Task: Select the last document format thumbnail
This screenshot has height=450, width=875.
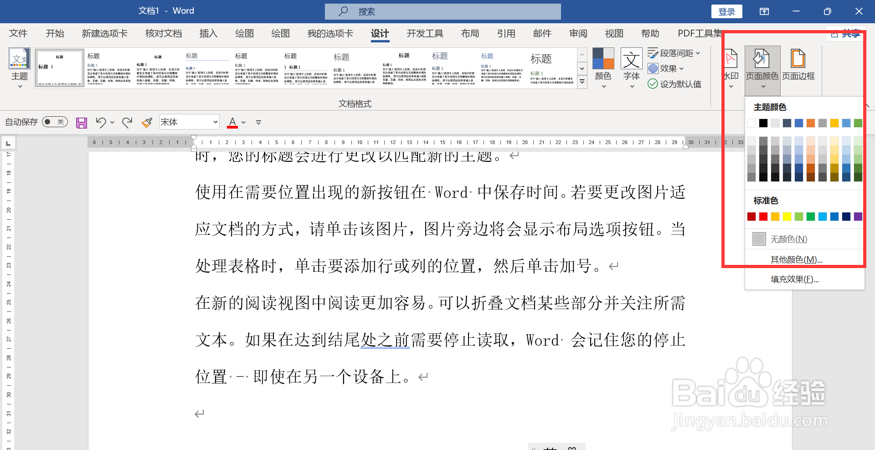Action: click(551, 68)
